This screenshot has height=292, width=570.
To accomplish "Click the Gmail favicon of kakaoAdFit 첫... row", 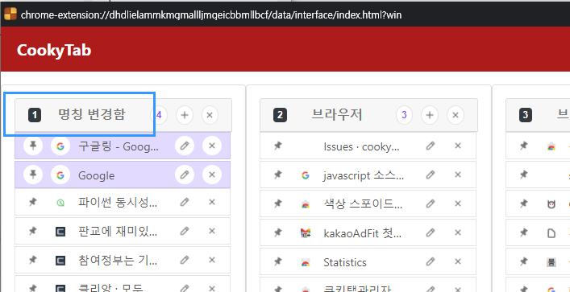I will click(x=306, y=233).
